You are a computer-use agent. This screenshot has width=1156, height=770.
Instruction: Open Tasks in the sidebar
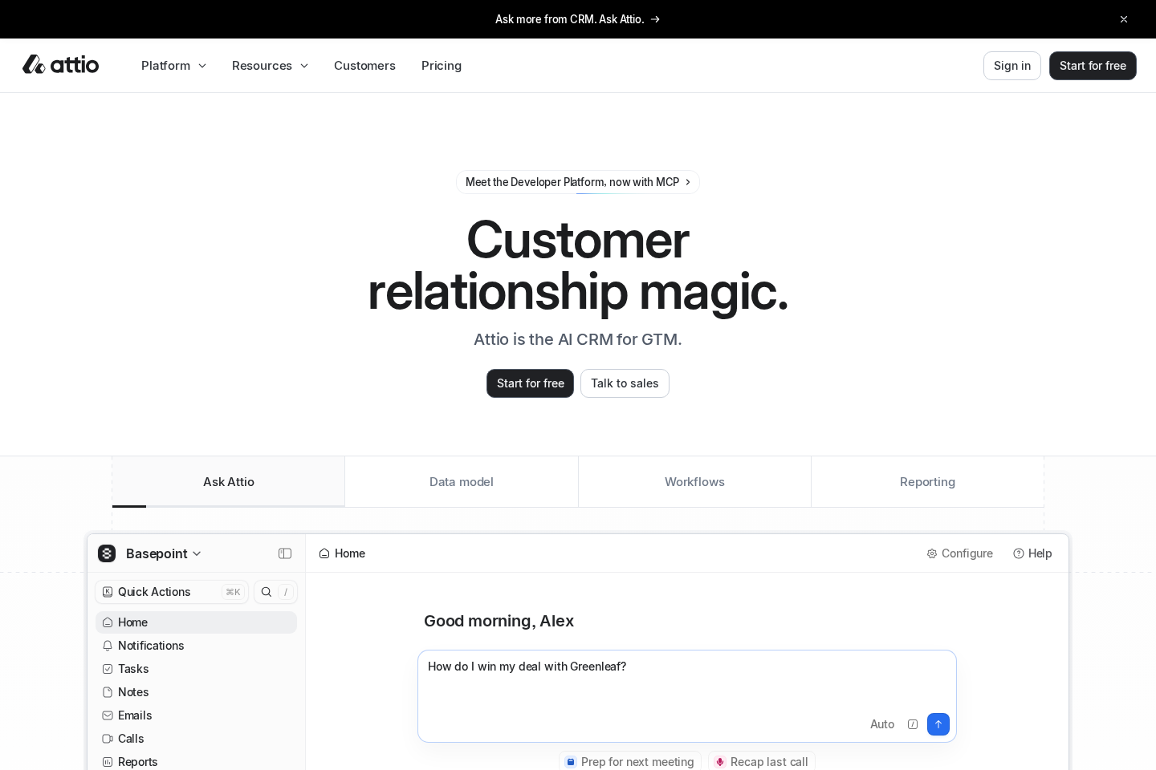pos(196,669)
